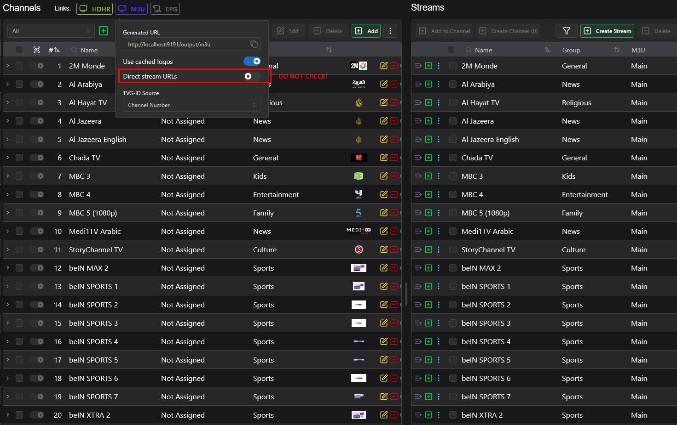Viewport: 677px width, 425px height.
Task: Copy the generated M3U URL
Action: (x=254, y=44)
